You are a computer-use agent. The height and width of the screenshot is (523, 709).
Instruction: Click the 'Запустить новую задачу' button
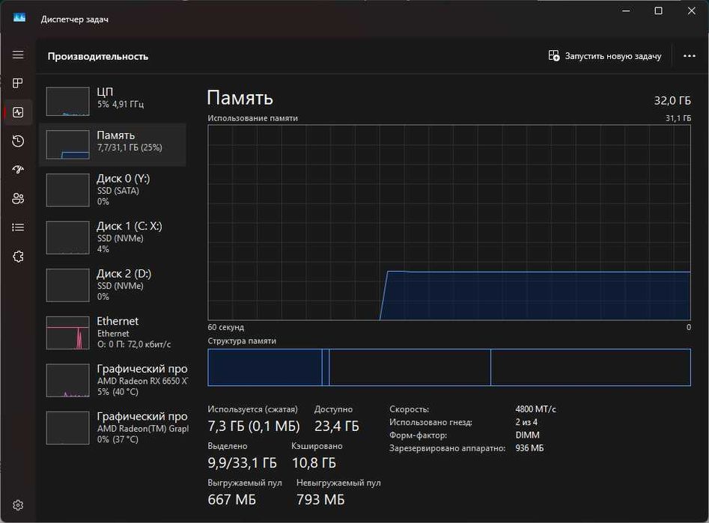(604, 56)
